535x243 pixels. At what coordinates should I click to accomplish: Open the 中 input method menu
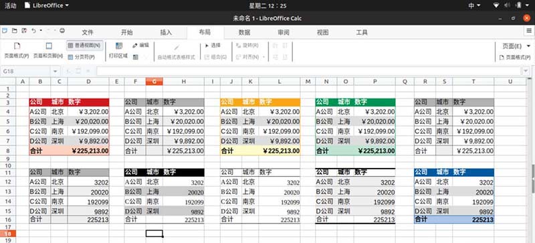pos(474,5)
